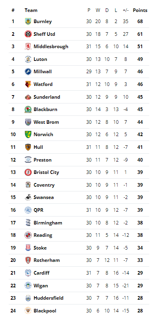Click the Watford club crest
The height and width of the screenshot is (318, 156).
tap(28, 84)
